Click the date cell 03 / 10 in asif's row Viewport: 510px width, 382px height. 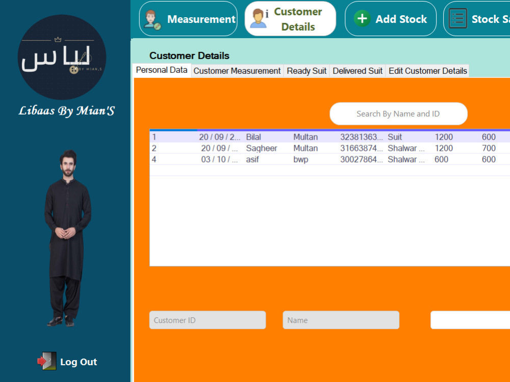pyautogui.click(x=219, y=159)
